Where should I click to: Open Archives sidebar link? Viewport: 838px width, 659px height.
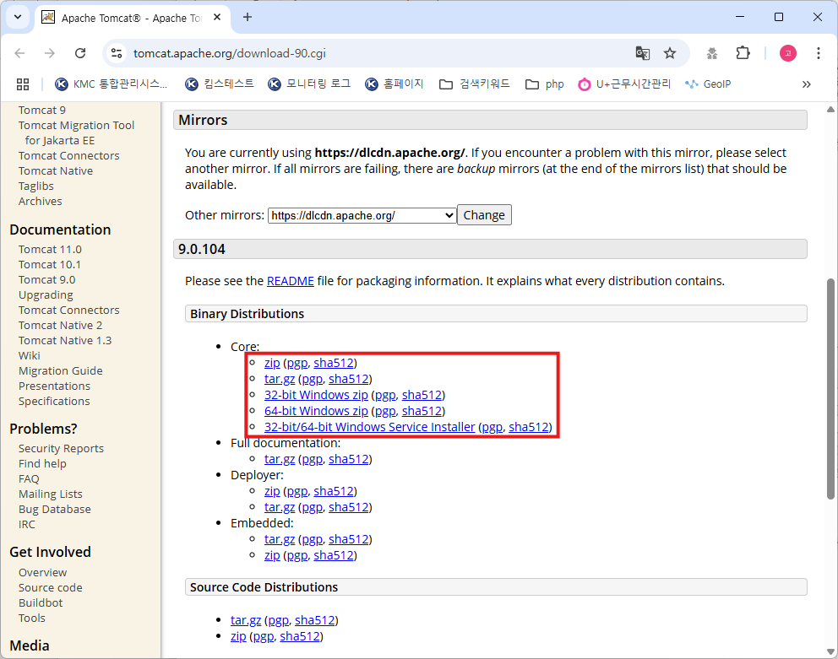point(40,202)
